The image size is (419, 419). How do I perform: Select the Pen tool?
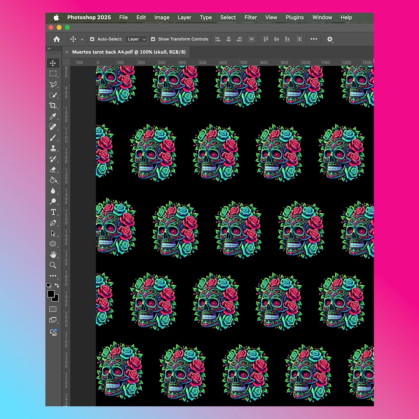pyautogui.click(x=53, y=223)
